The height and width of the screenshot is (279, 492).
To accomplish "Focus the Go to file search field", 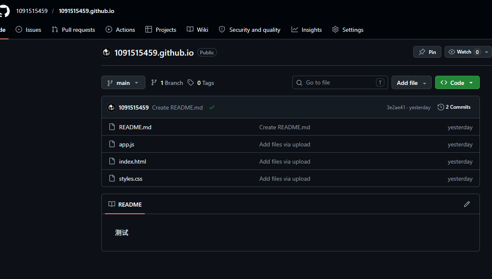I will (340, 82).
